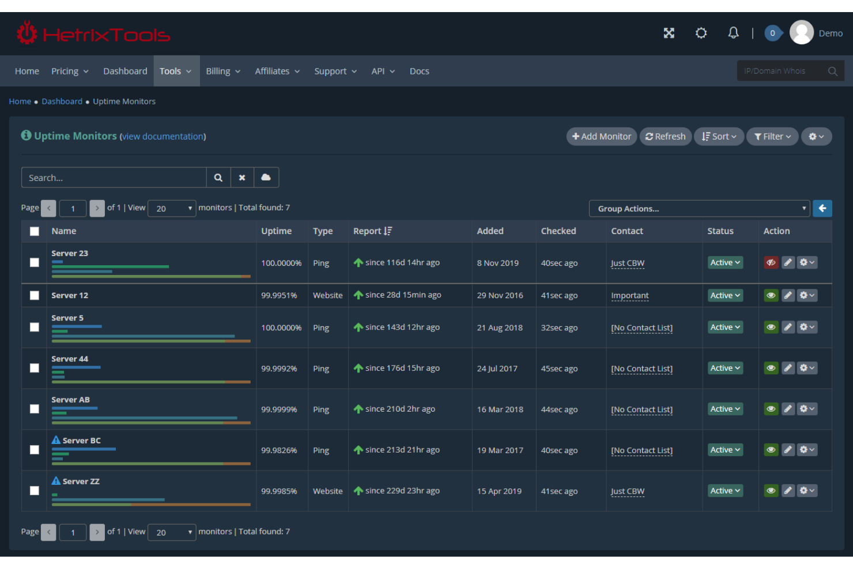Show Server 5 via its green eye icon
The image size is (853, 569).
[x=771, y=327]
